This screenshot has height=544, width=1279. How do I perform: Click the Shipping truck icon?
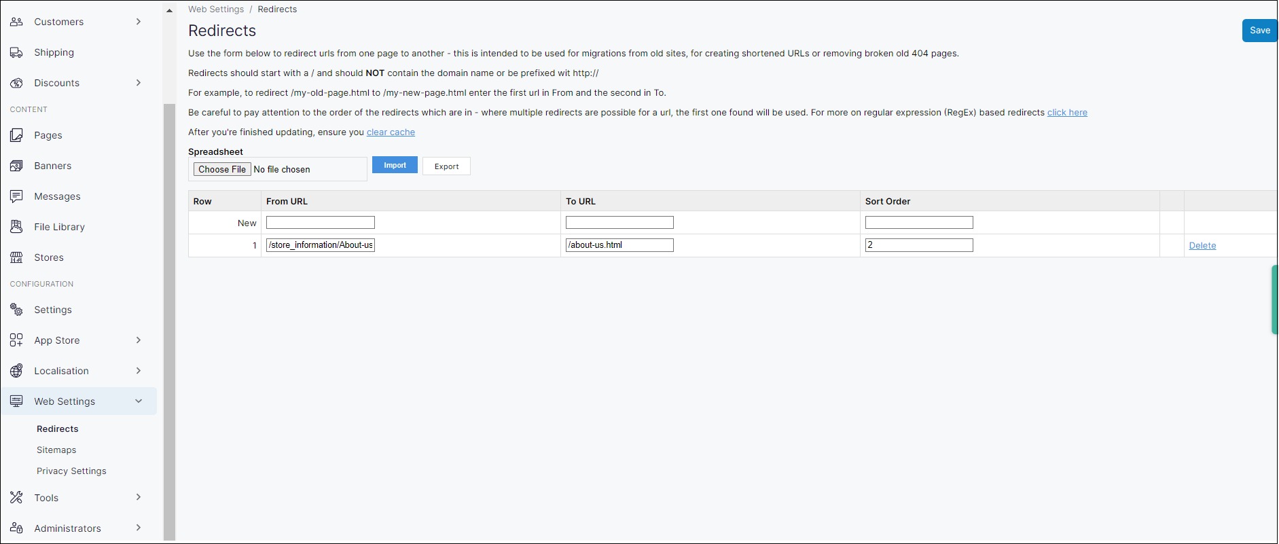(16, 52)
